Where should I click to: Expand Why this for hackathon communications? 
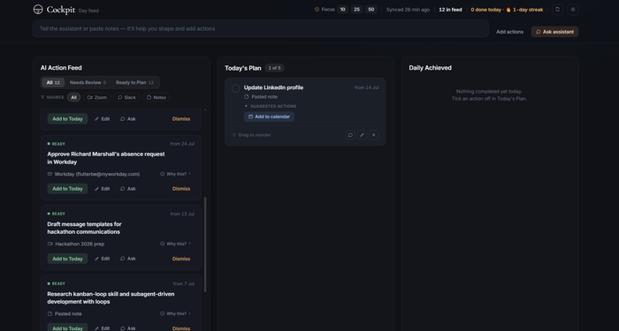click(175, 244)
